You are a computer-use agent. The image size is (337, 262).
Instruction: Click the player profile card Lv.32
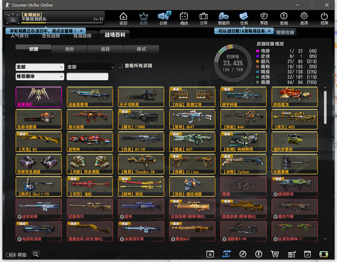(54, 18)
